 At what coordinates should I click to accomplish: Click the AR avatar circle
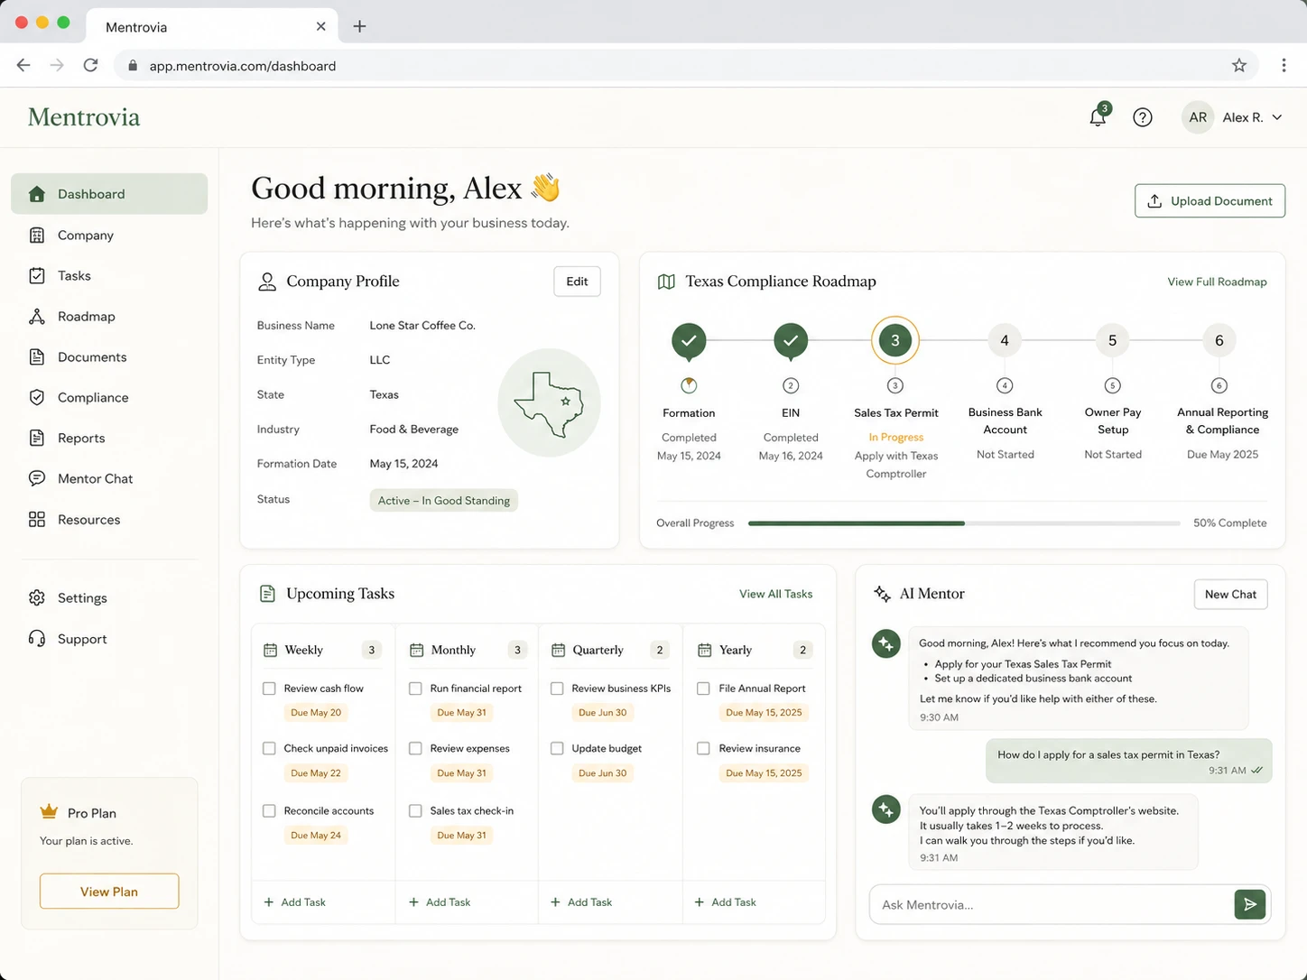click(x=1198, y=117)
